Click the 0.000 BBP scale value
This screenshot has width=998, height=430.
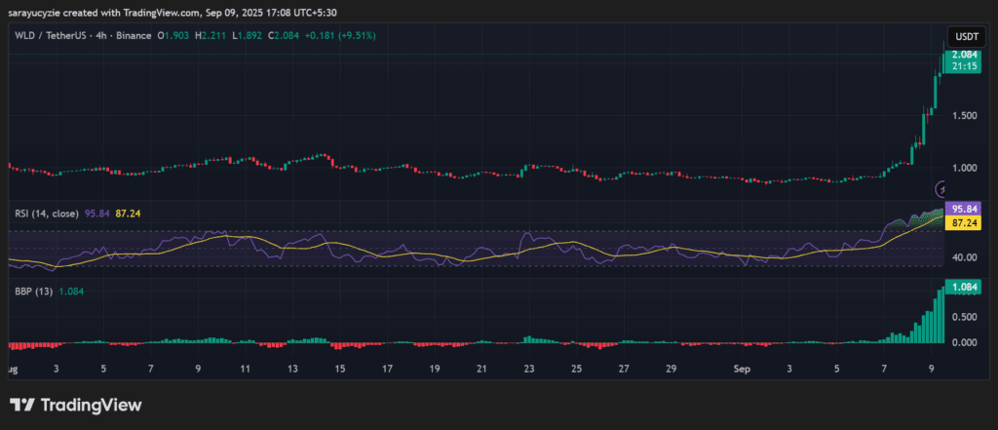pyautogui.click(x=965, y=342)
